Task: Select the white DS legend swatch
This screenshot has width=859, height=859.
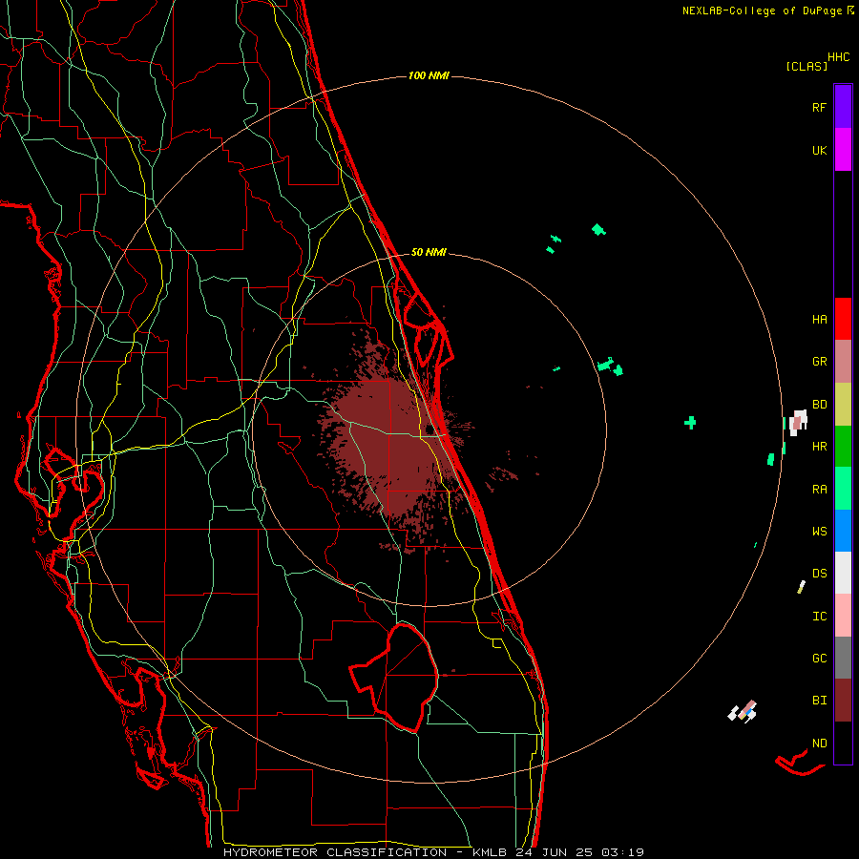Action: coord(843,573)
